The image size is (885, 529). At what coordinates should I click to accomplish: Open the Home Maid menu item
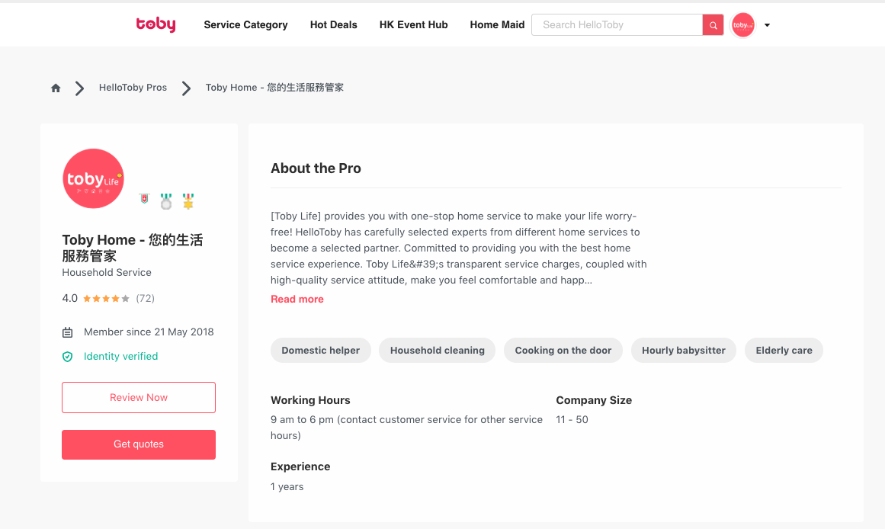click(x=497, y=25)
